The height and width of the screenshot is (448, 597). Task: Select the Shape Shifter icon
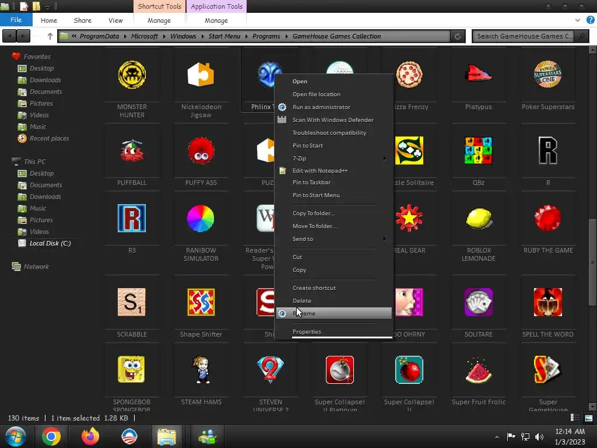click(201, 302)
